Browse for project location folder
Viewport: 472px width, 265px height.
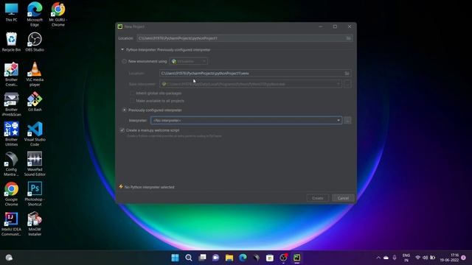349,38
